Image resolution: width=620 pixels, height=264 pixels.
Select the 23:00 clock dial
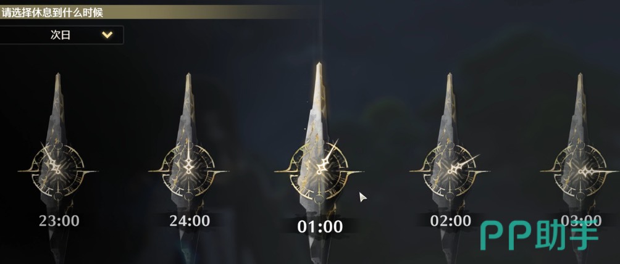(x=57, y=171)
